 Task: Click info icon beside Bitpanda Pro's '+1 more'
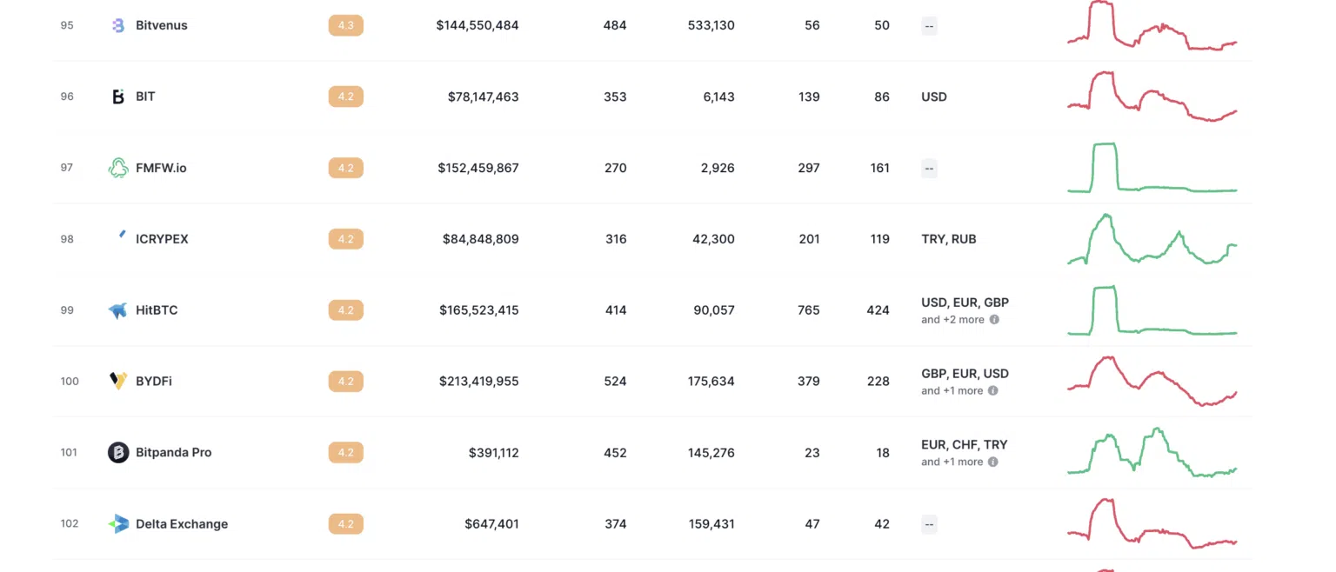tap(993, 462)
